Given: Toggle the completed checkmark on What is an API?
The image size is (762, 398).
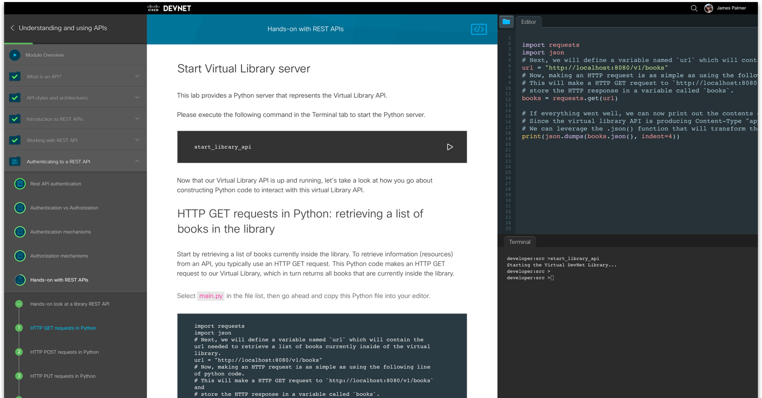Looking at the screenshot, I should click(14, 76).
